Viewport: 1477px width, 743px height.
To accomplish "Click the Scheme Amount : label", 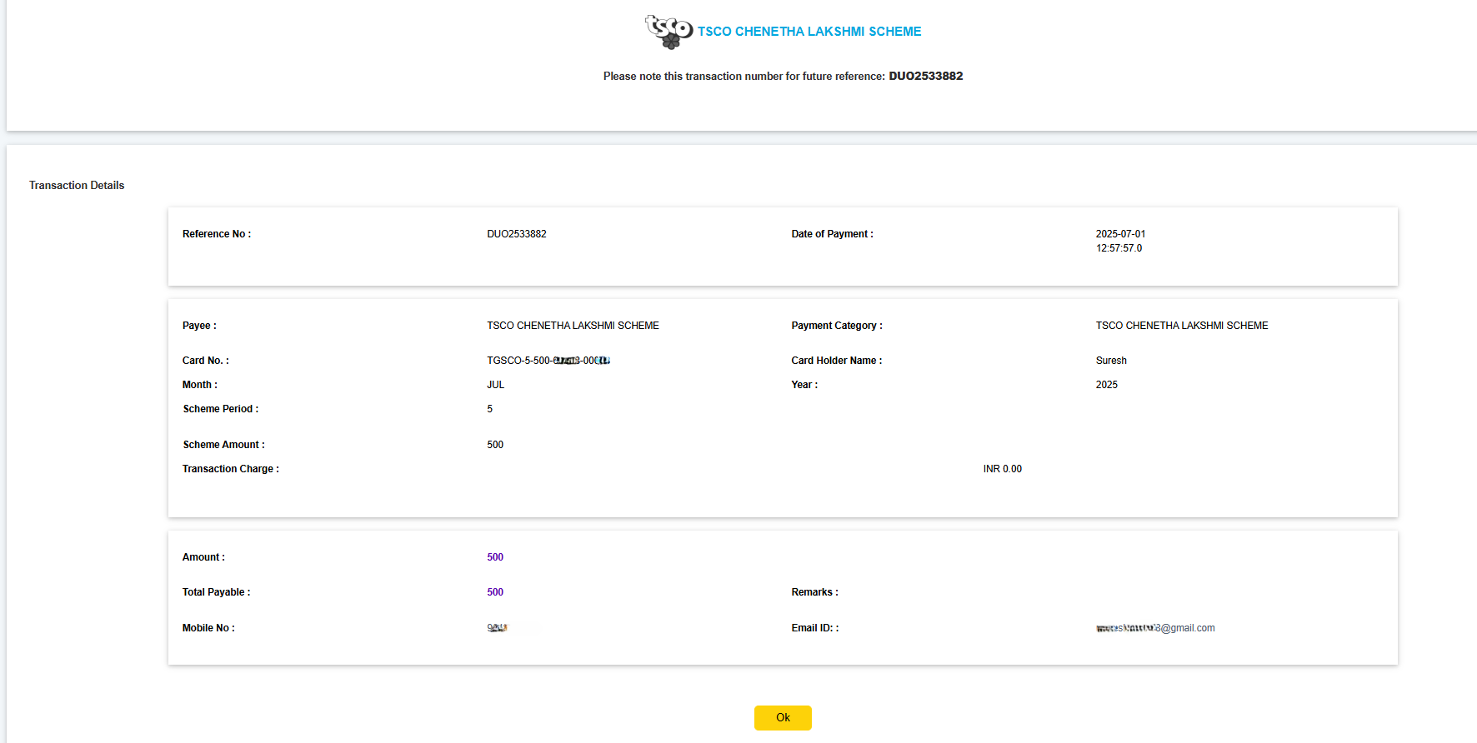I will tap(224, 445).
